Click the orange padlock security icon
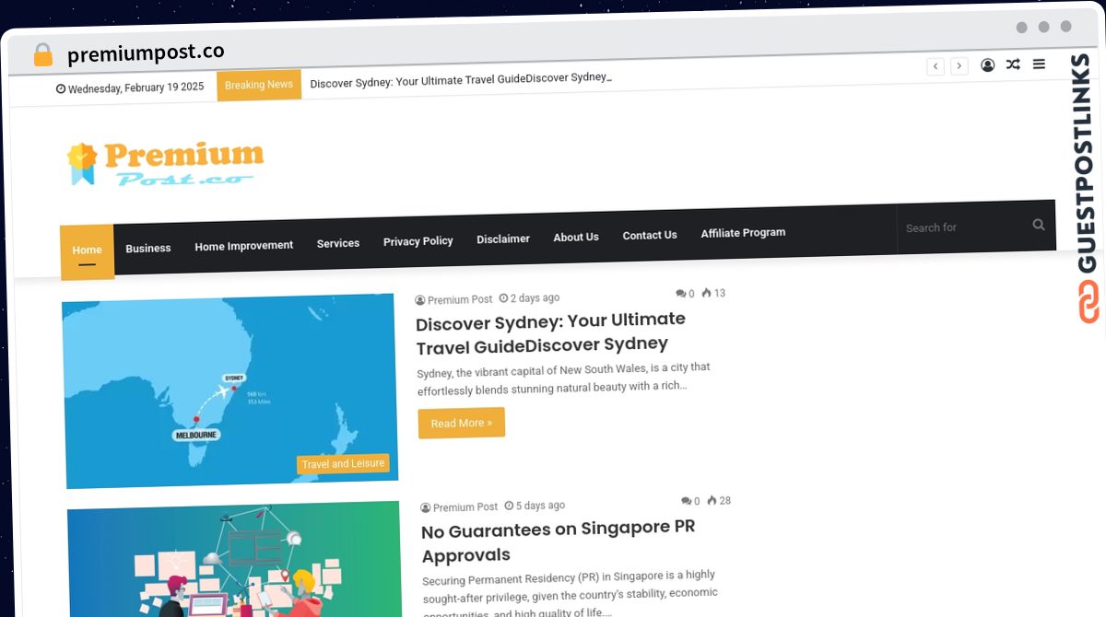 click(x=43, y=54)
